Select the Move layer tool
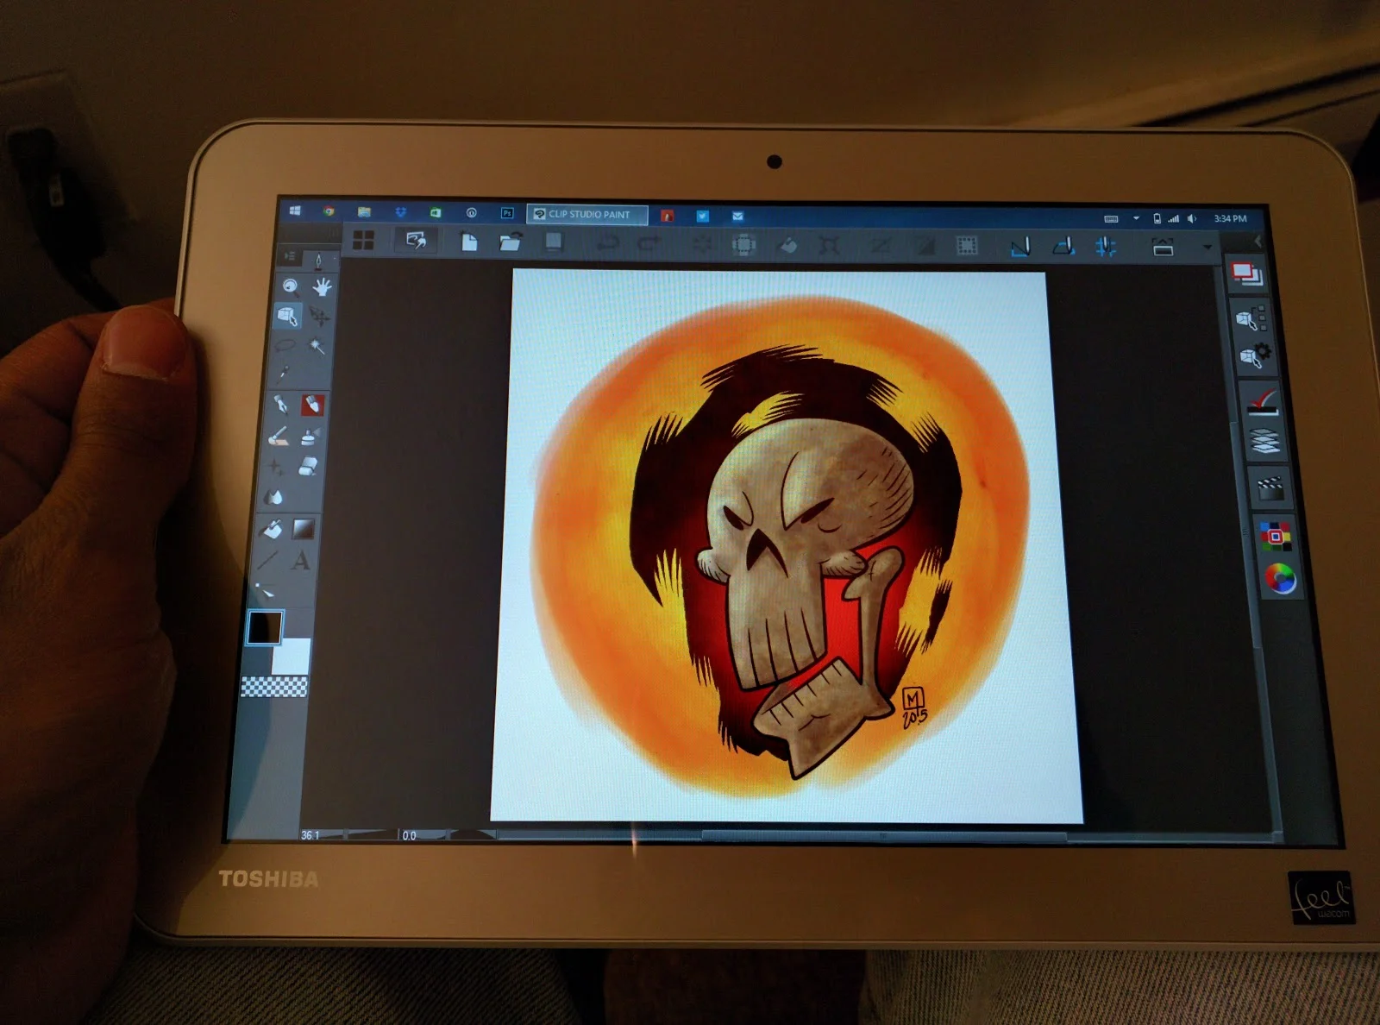The image size is (1380, 1025). [319, 317]
